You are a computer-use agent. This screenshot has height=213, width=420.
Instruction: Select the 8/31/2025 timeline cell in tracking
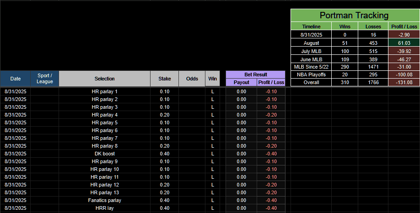[x=311, y=35]
